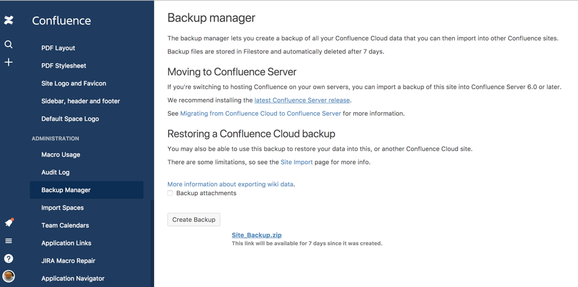Image resolution: width=578 pixels, height=287 pixels.
Task: Open the rocket notifications icon
Action: pyautogui.click(x=9, y=222)
